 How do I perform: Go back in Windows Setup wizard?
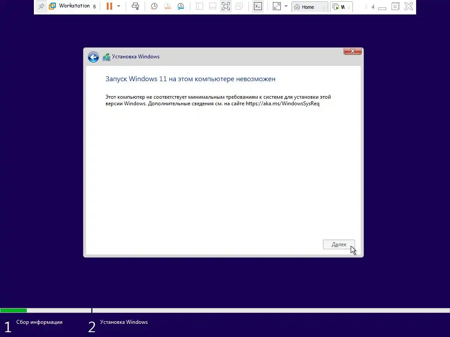[x=93, y=57]
